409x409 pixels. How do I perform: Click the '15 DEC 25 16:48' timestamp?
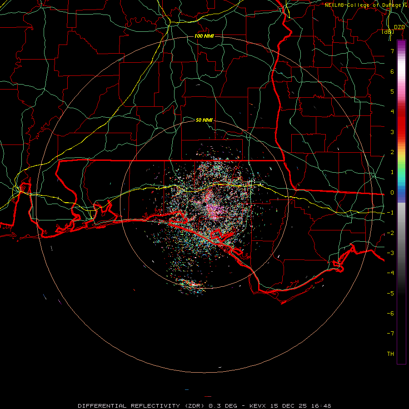click(x=300, y=406)
